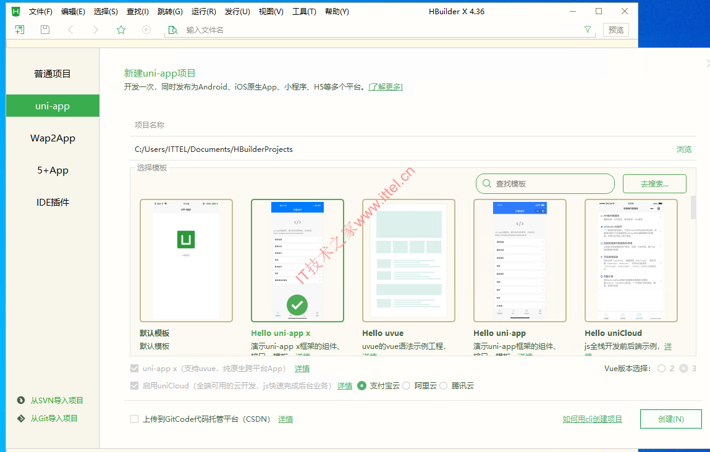This screenshot has height=452, width=710.
Task: Open the 帮助(Y) menu
Action: pos(337,12)
